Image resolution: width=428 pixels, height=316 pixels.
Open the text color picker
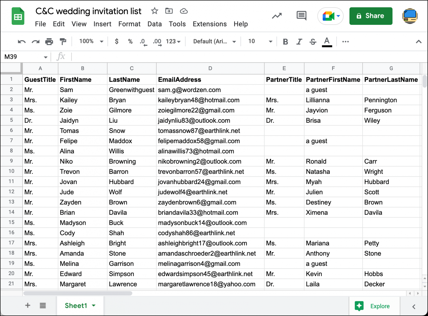pyautogui.click(x=327, y=41)
